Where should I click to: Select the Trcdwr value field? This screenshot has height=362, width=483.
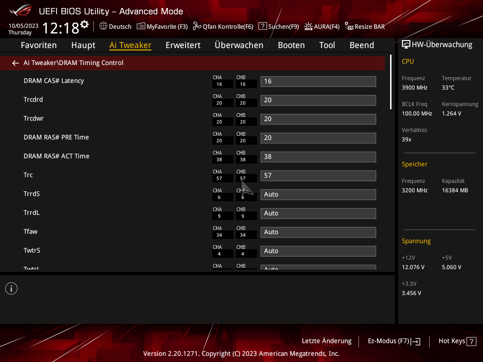pos(318,119)
